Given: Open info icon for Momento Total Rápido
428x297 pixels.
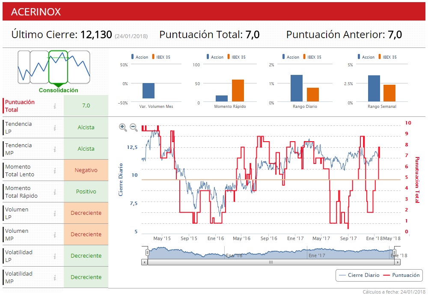Looking at the screenshot, I should point(55,192).
